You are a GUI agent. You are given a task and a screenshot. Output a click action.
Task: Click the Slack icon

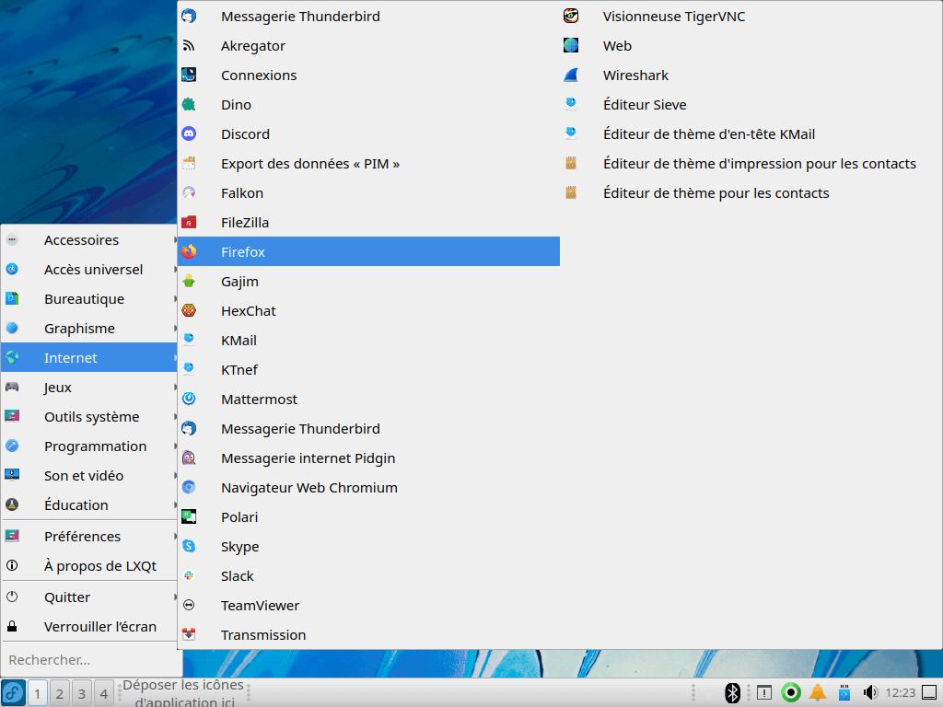tap(189, 575)
